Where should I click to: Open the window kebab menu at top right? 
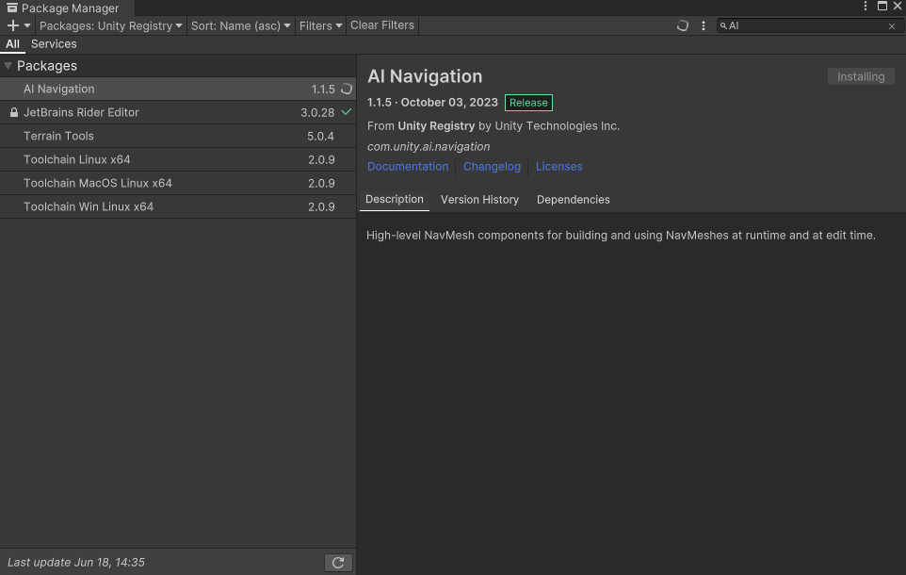[x=865, y=7]
